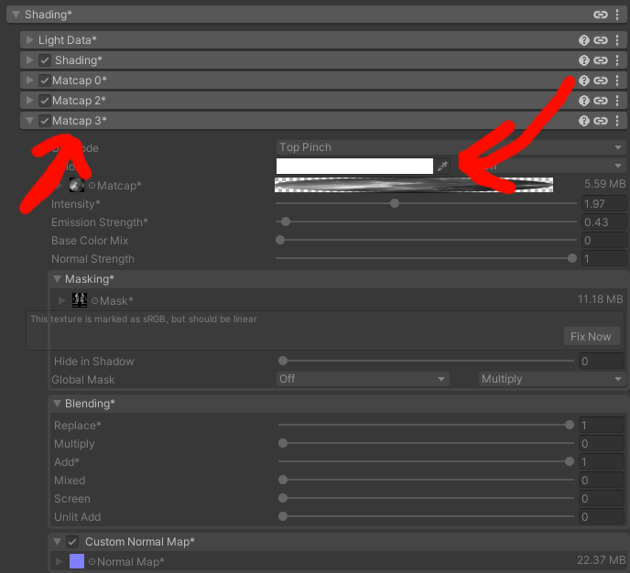Image resolution: width=630 pixels, height=573 pixels.
Task: Click link icon on Light Data row
Action: pos(601,40)
